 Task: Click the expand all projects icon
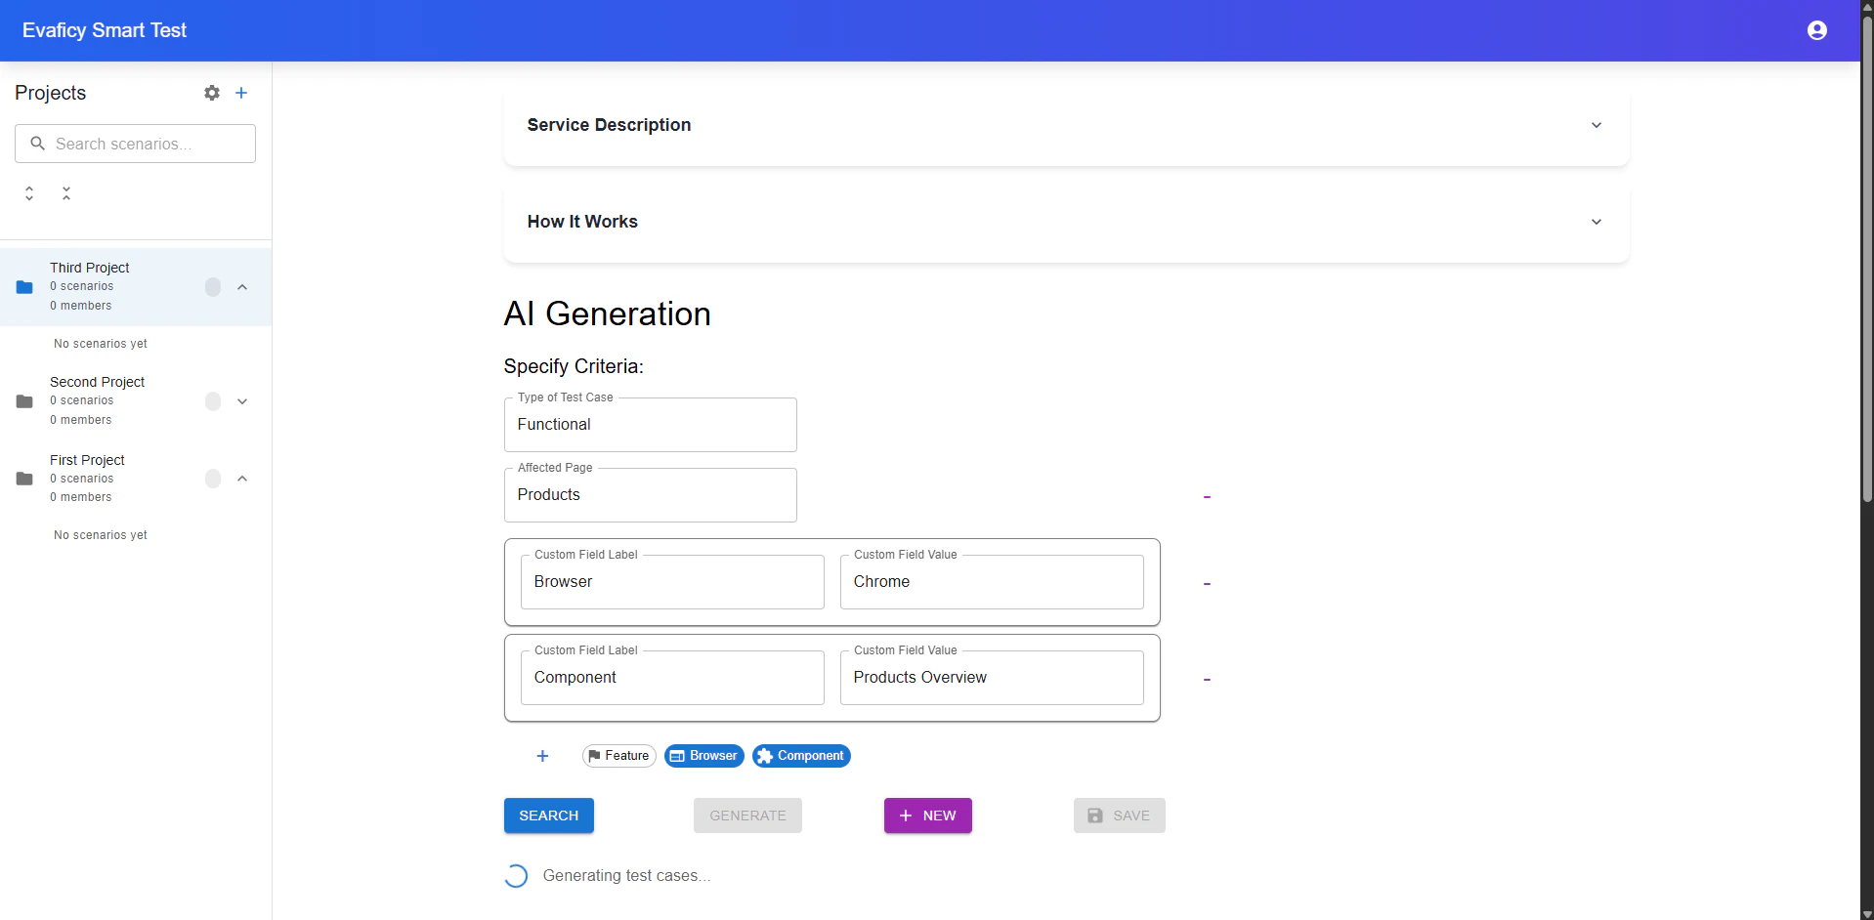coord(29,193)
